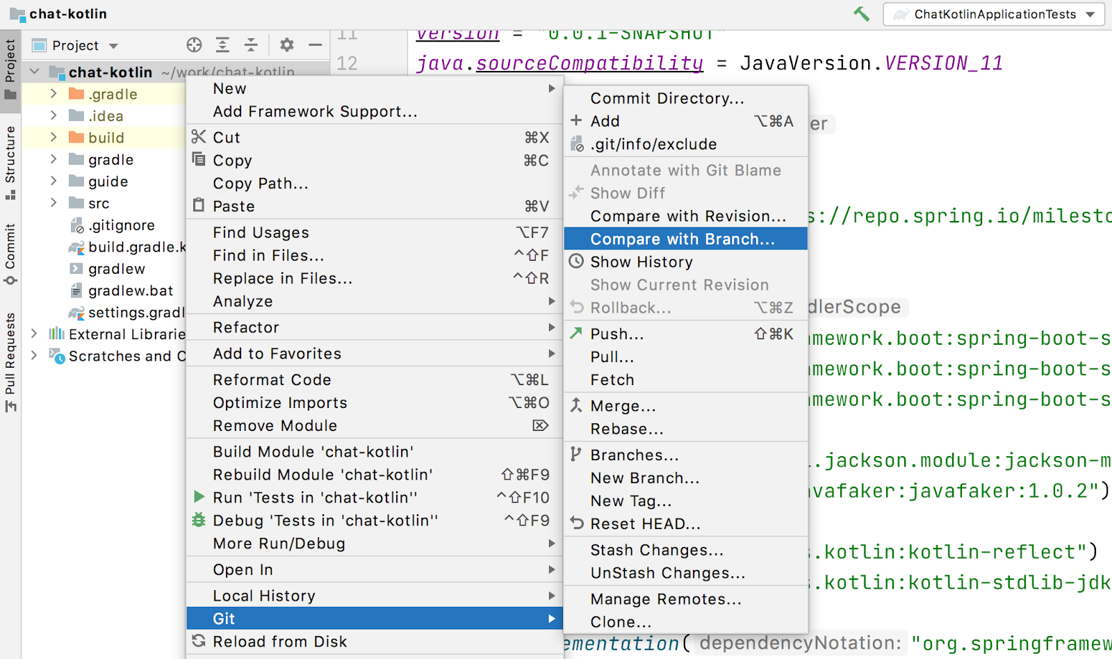Expand the src folder
Screen dimensions: 1112x659
click(x=54, y=203)
